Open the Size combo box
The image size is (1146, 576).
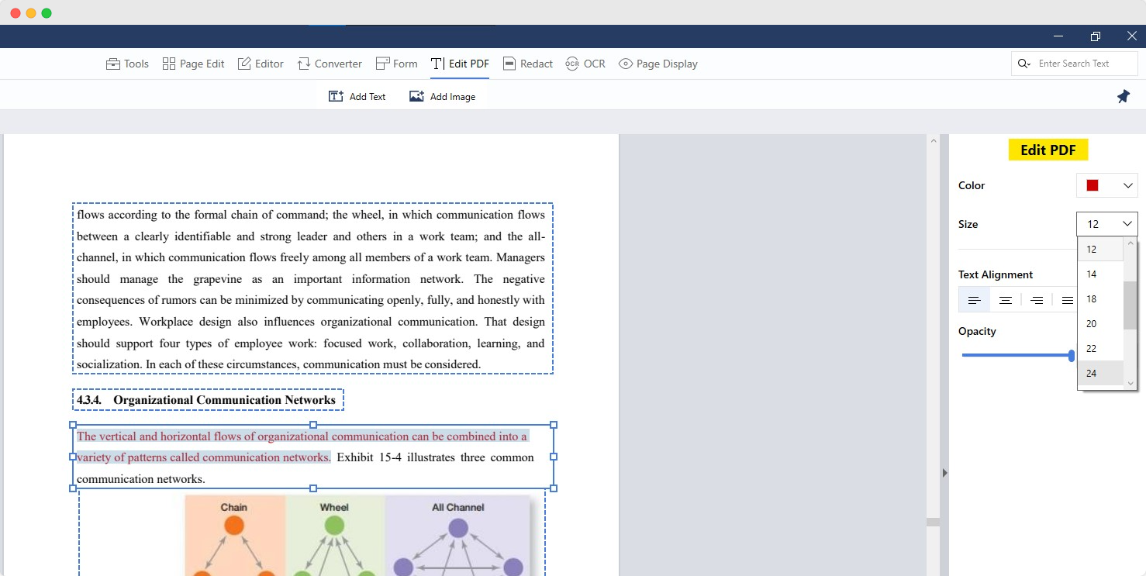(1106, 224)
